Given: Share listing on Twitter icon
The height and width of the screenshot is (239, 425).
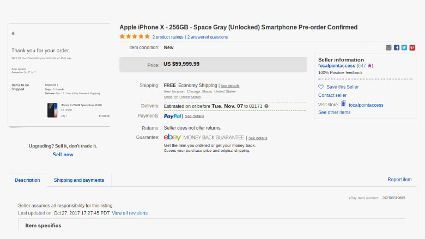Looking at the screenshot, I should click(404, 48).
